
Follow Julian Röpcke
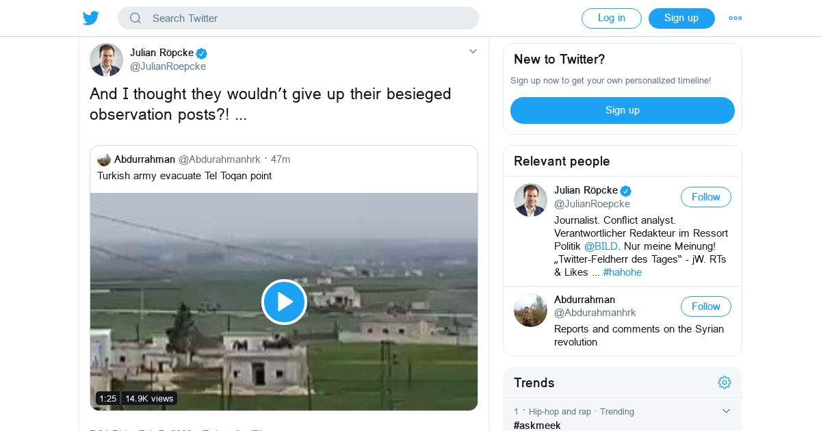click(705, 197)
